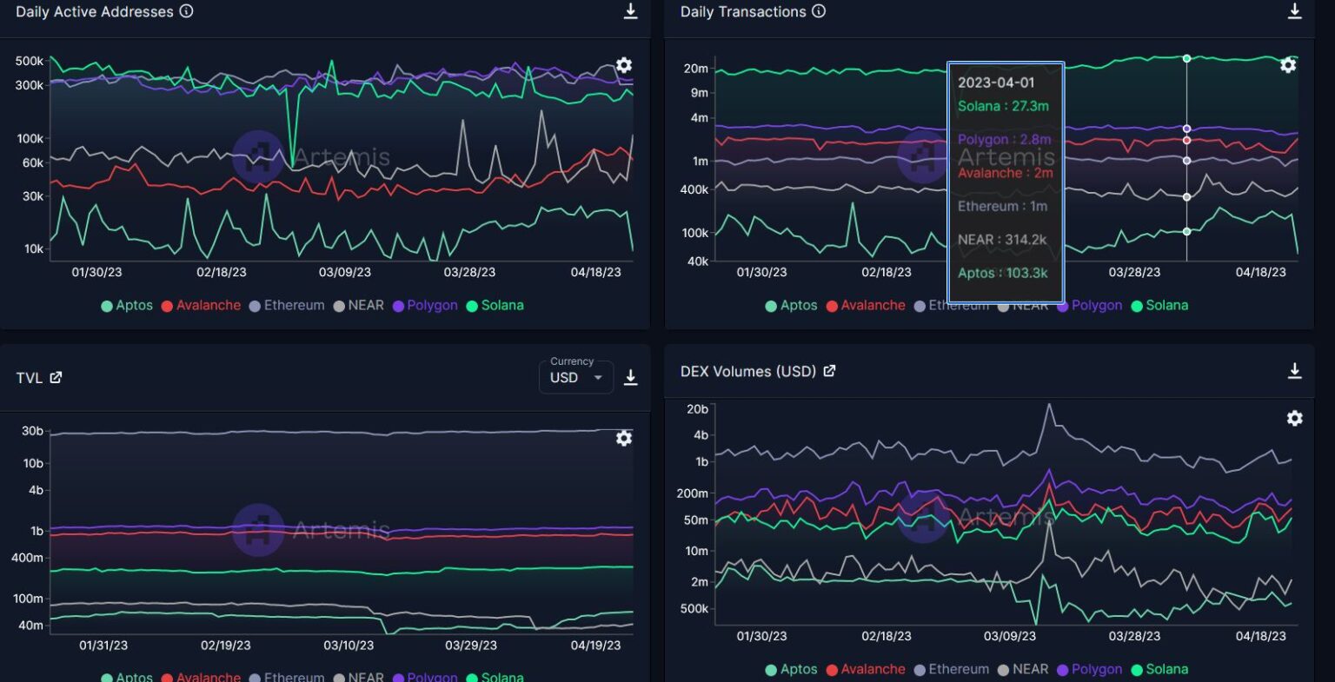Click Avalanche red legend dot in DEX Volumes

coord(832,670)
